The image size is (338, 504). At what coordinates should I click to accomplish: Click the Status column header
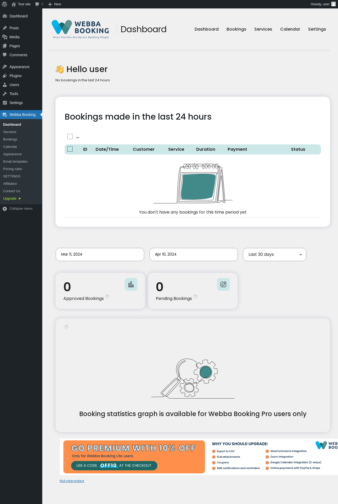pos(298,149)
